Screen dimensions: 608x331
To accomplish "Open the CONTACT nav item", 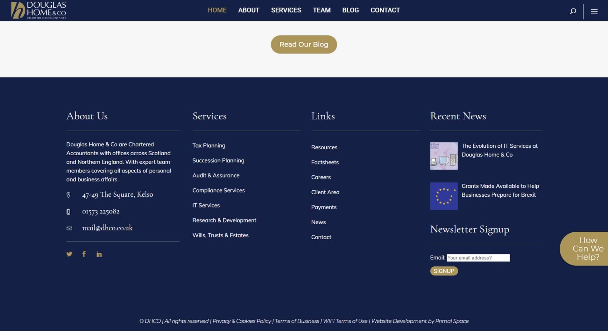I will pos(385,10).
